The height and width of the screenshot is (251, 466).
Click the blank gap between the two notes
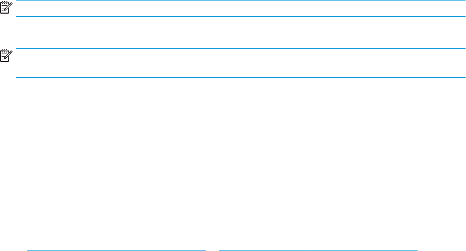(x=240, y=33)
